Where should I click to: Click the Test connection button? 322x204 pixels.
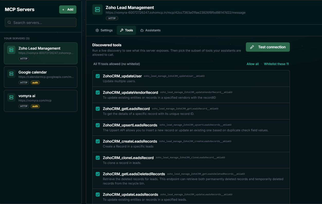click(268, 47)
